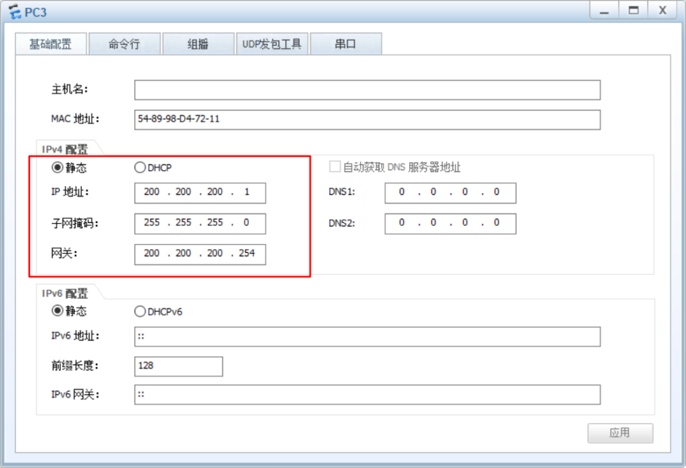The height and width of the screenshot is (468, 686).
Task: Click the 前缀长度 field showing 128
Action: [178, 366]
